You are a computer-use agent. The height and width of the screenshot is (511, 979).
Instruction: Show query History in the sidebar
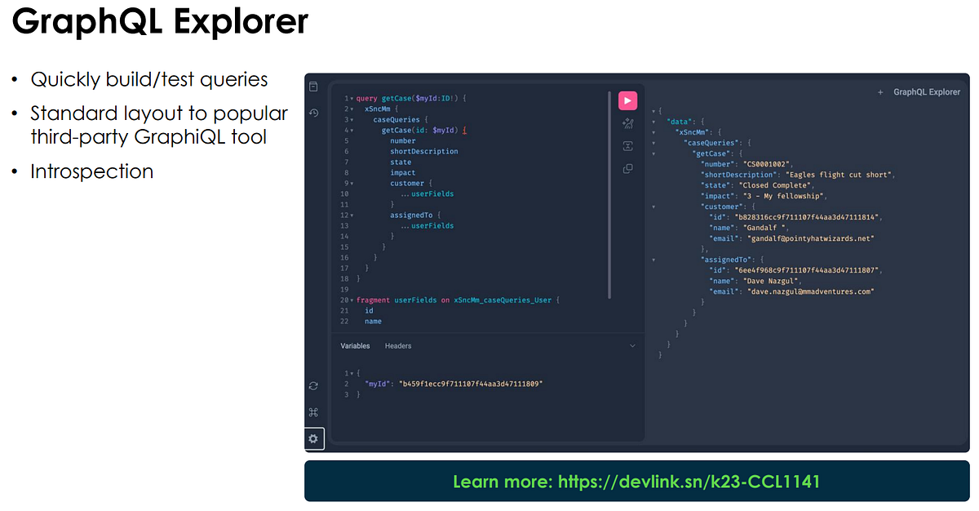pos(313,113)
